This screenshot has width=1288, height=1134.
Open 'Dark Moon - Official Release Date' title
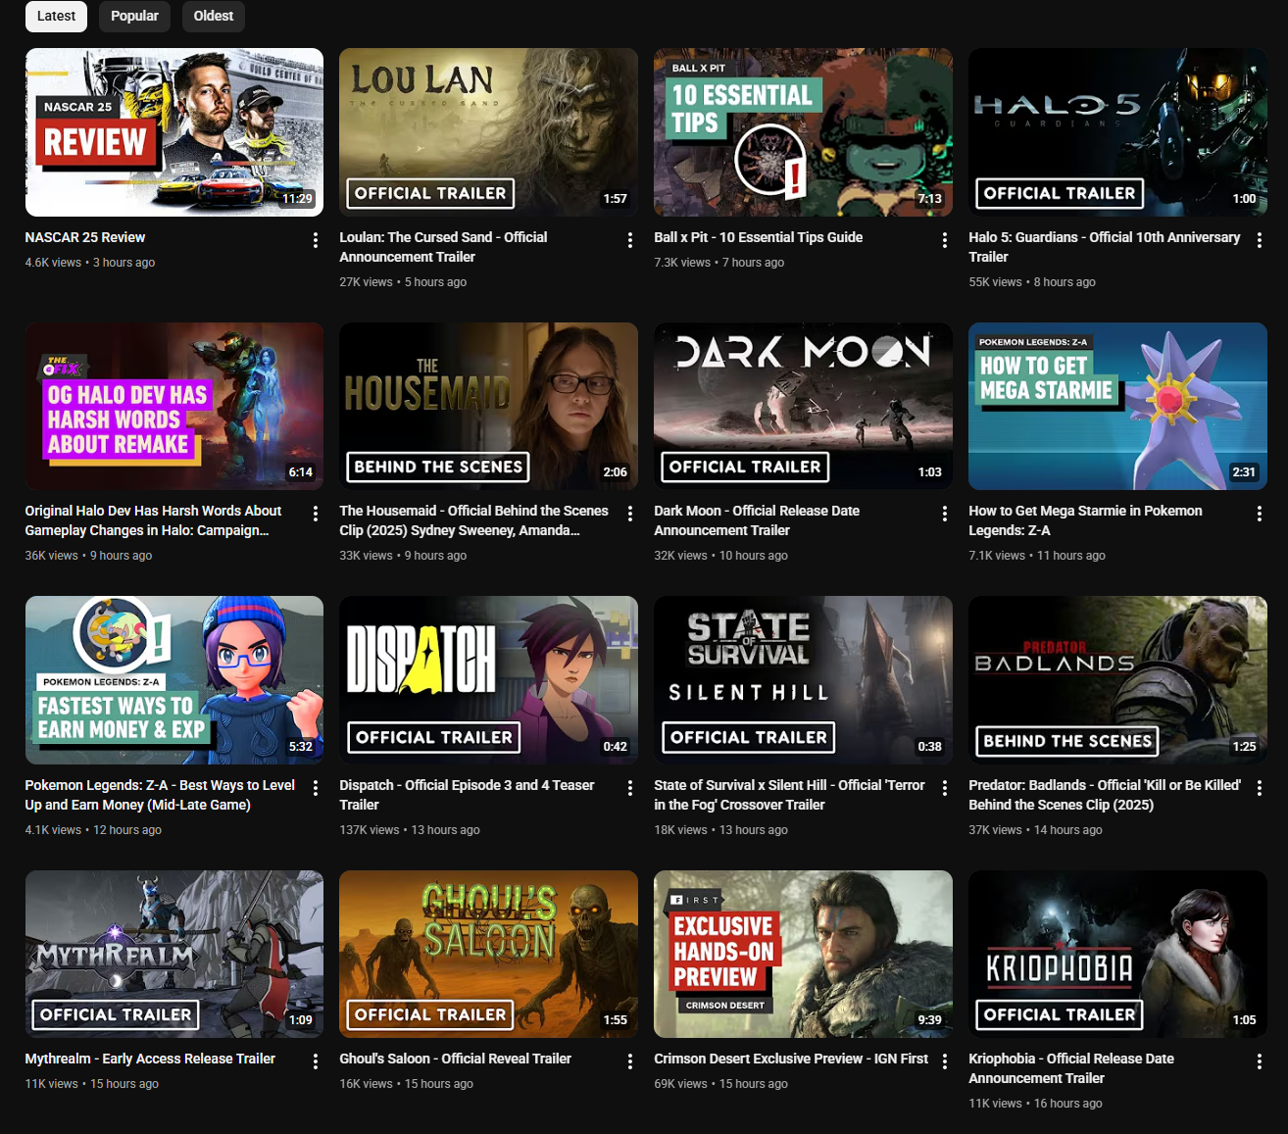pos(757,520)
